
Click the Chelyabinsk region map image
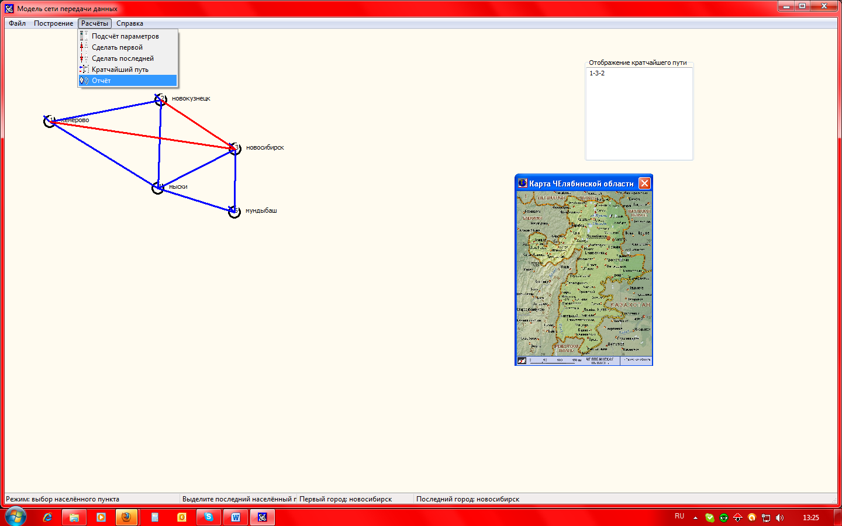click(584, 274)
